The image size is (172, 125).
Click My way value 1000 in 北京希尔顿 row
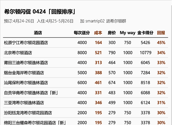[128, 53]
